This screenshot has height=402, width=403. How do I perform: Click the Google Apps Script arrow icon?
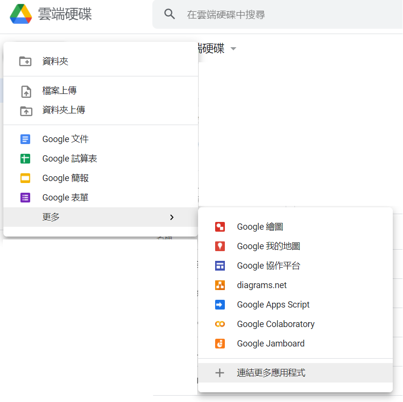[x=220, y=305]
